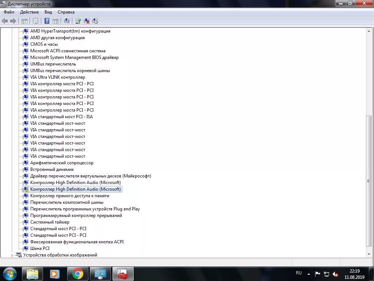This screenshot has height=281, width=374.
Task: Open Media Player from taskbar
Action: pyautogui.click(x=54, y=274)
